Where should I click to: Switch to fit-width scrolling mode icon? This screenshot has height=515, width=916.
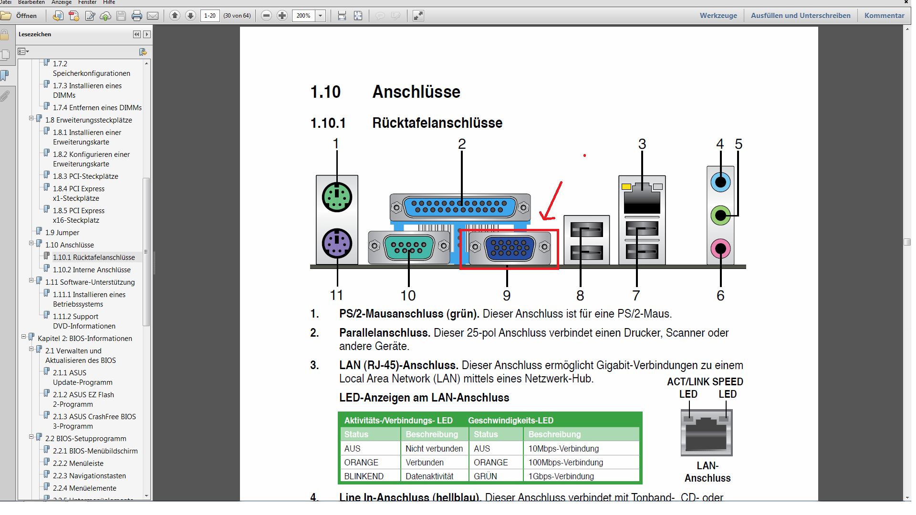[342, 16]
